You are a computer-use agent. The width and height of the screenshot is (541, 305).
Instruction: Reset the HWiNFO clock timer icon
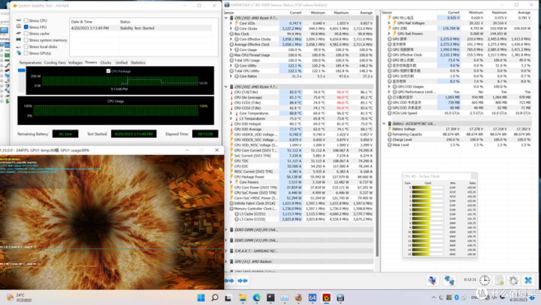[x=484, y=280]
